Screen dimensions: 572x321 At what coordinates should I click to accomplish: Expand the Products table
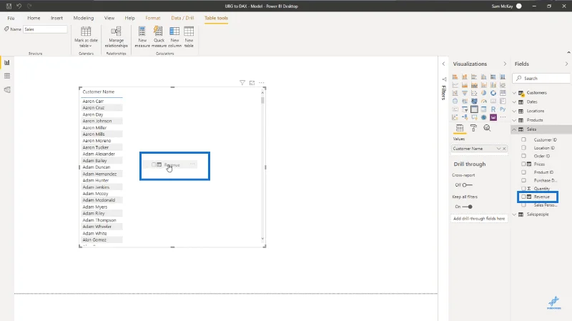(x=514, y=120)
